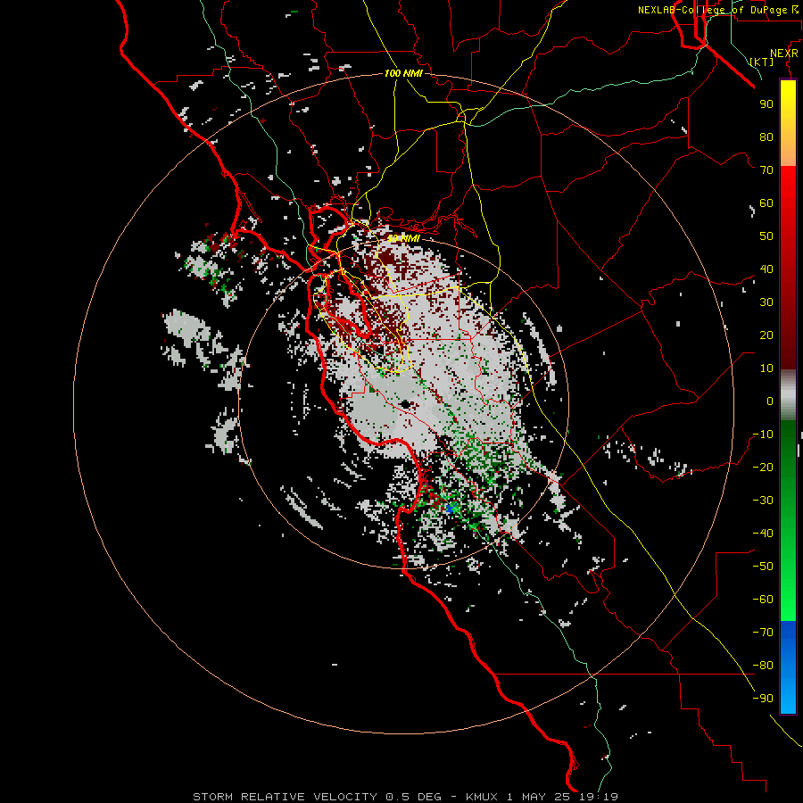The width and height of the screenshot is (803, 803).
Task: Click the -20 value on velocity scale
Action: pyautogui.click(x=763, y=467)
